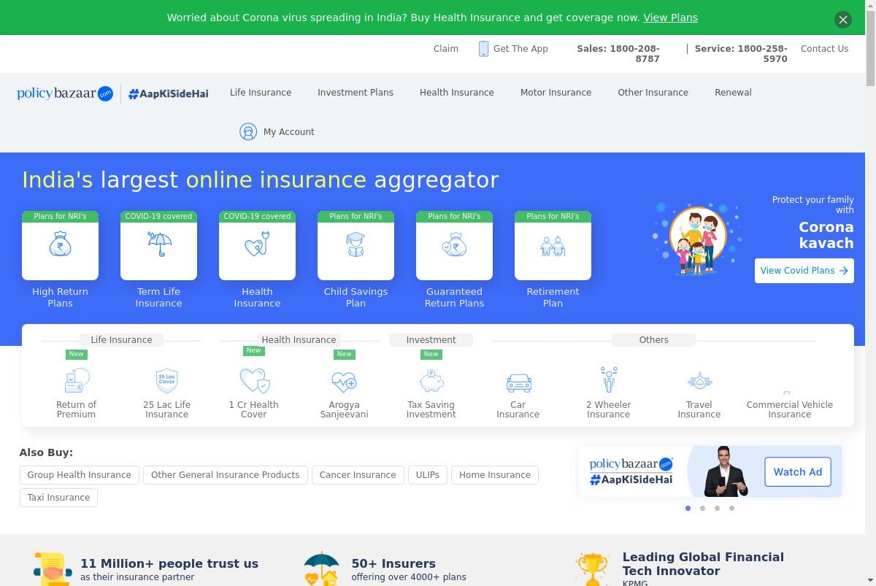Open the Renewal menu item
This screenshot has width=876, height=586.
[733, 93]
